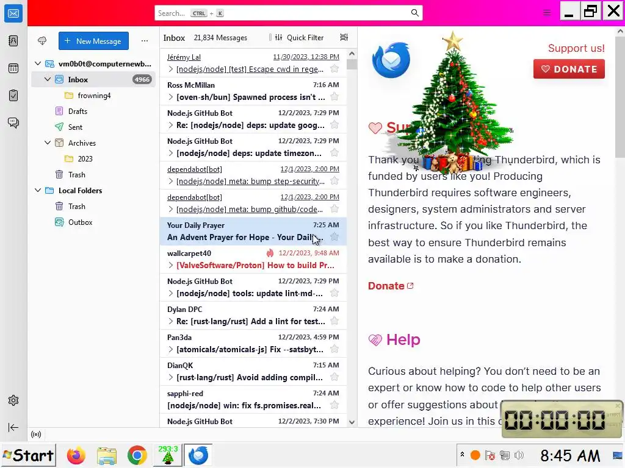The width and height of the screenshot is (625, 468).
Task: Click the Christmas tree taskbar app
Action: 168,455
